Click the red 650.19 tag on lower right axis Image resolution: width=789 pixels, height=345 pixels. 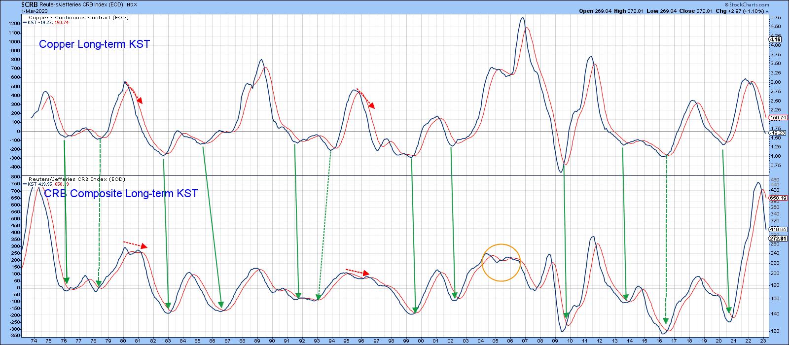coord(777,198)
